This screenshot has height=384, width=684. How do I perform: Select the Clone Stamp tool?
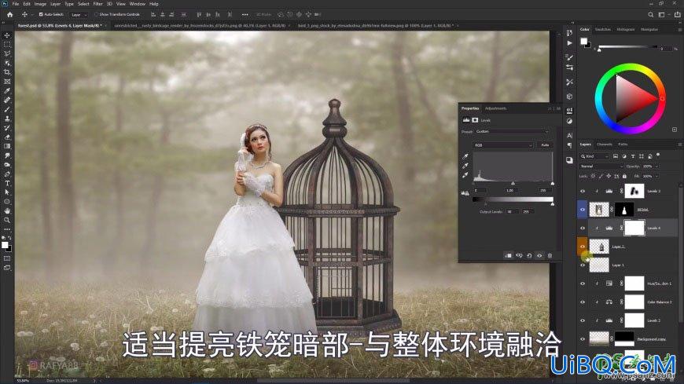point(7,118)
